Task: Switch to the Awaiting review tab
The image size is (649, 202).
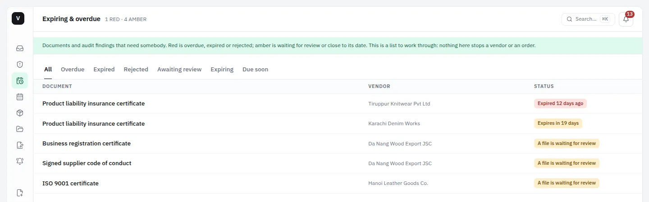Action: click(179, 70)
